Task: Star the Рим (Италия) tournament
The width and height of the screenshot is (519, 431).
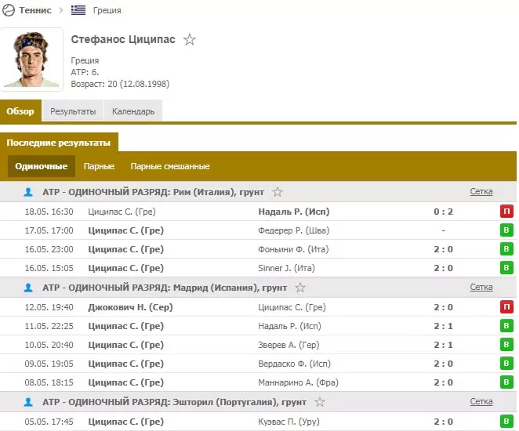Action: pos(278,192)
